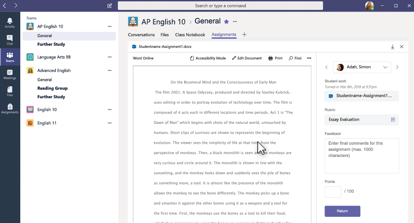Open more options for Language Arts 9B
This screenshot has height=223, width=414.
click(x=110, y=57)
